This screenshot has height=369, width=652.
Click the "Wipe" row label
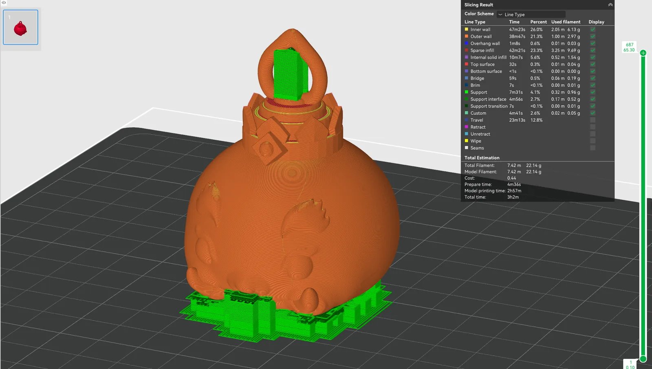(476, 141)
